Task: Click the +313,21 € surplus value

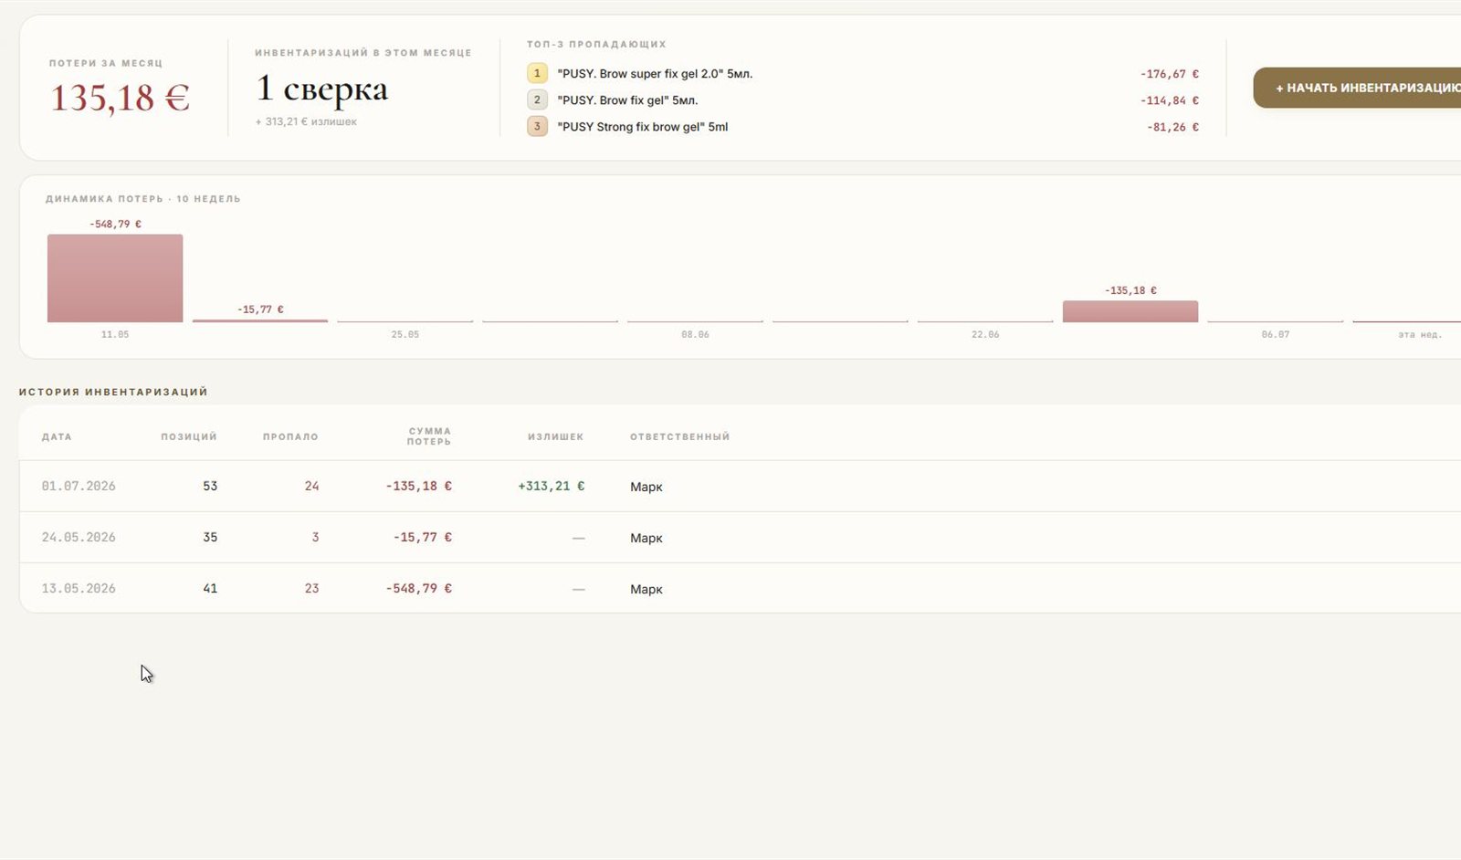Action: click(552, 486)
